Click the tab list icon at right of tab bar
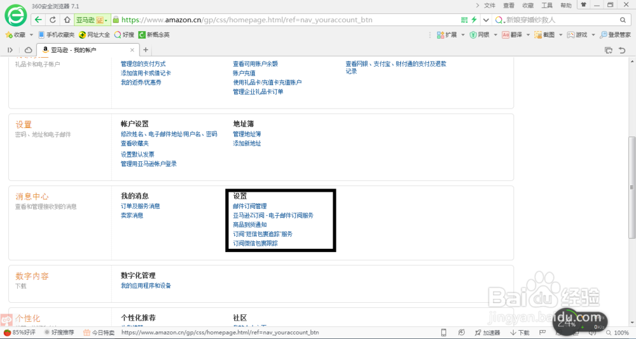This screenshot has width=636, height=339. click(x=609, y=50)
